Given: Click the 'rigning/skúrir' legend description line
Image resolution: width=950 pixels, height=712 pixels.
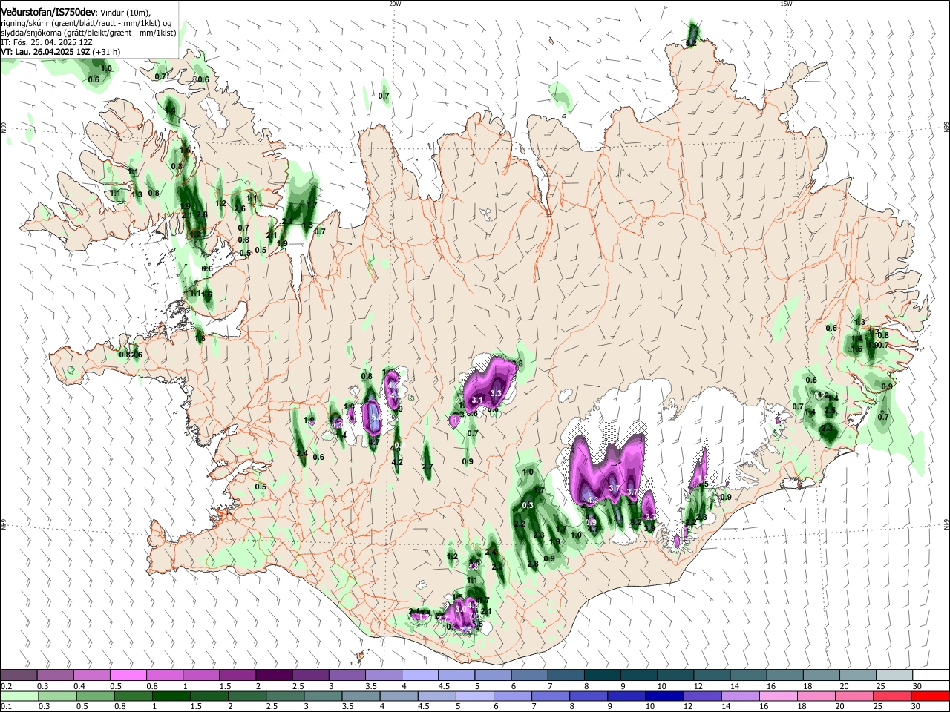Looking at the screenshot, I should pos(86,22).
